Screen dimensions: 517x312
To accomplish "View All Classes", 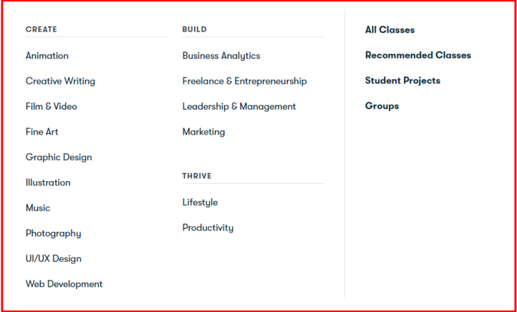I will [390, 30].
